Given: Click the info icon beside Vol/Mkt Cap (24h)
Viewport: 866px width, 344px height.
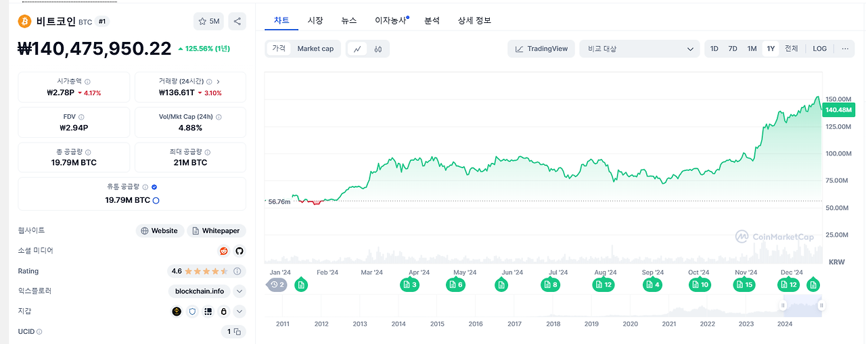Looking at the screenshot, I should tap(219, 117).
